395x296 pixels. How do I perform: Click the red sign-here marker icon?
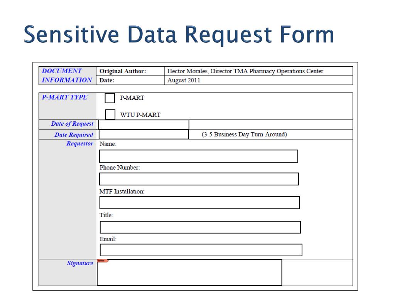coord(103,261)
